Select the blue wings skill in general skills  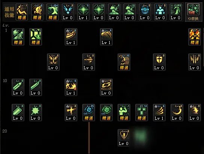tap(68, 12)
